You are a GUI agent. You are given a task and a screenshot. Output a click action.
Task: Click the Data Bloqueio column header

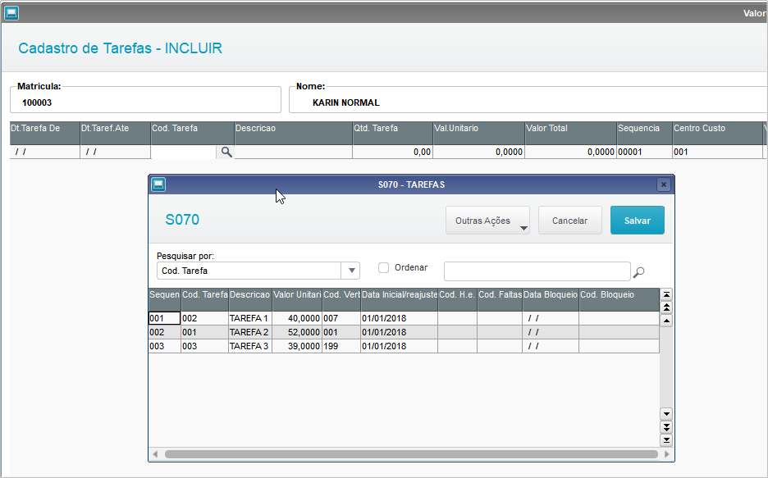click(x=551, y=299)
